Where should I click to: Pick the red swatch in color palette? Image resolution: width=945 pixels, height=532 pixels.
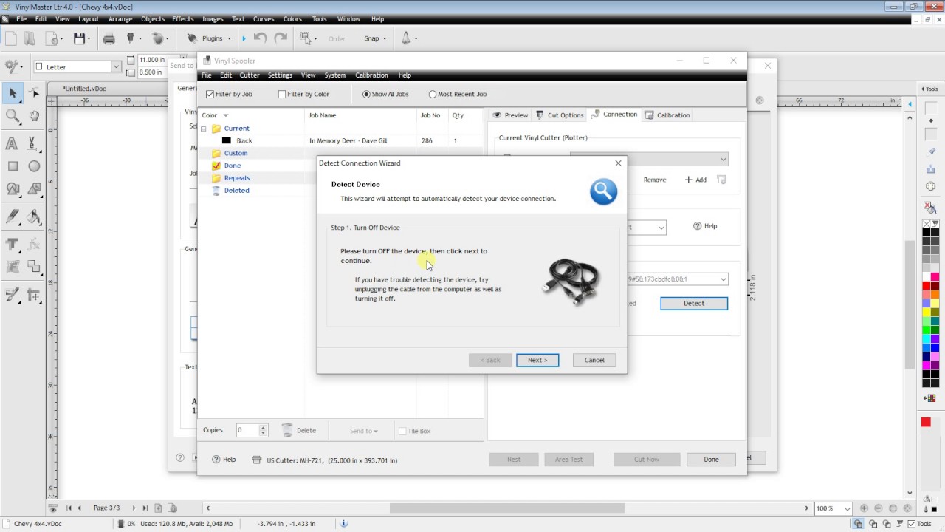click(x=927, y=286)
